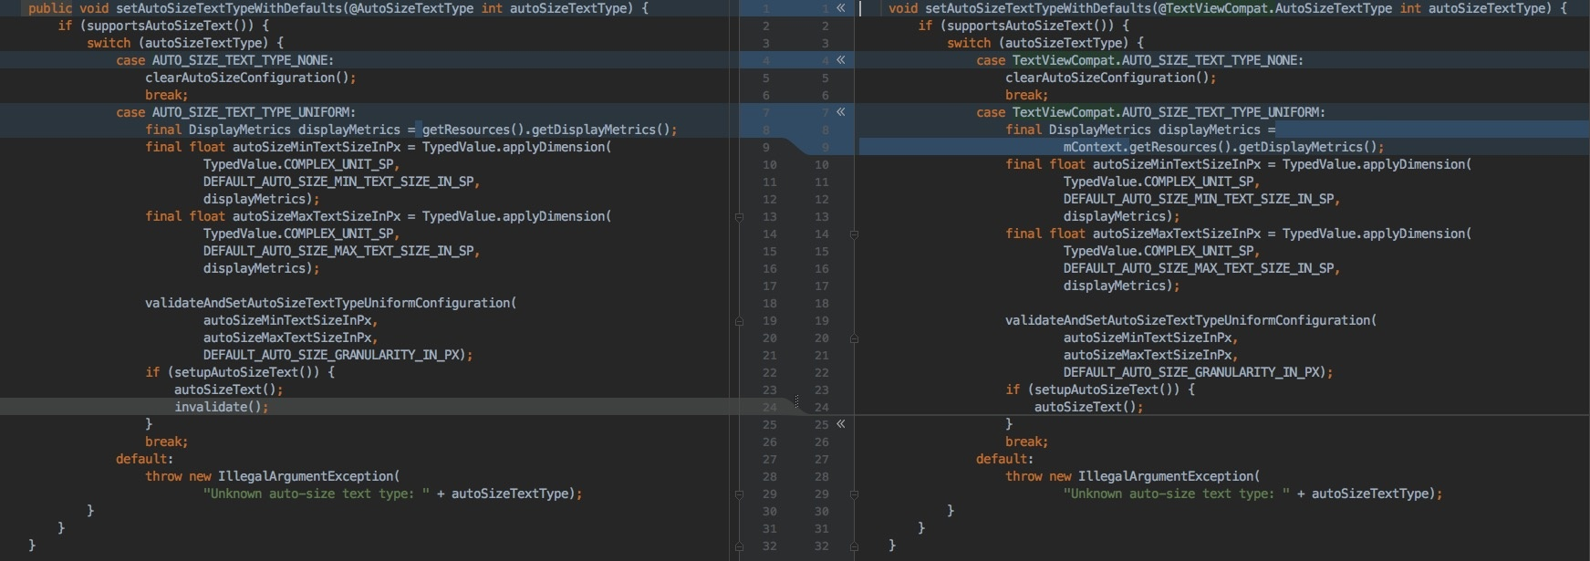Click 'case AUTO_SIZE_TEXT_TYPE_NONE:' in left pane

tap(224, 60)
